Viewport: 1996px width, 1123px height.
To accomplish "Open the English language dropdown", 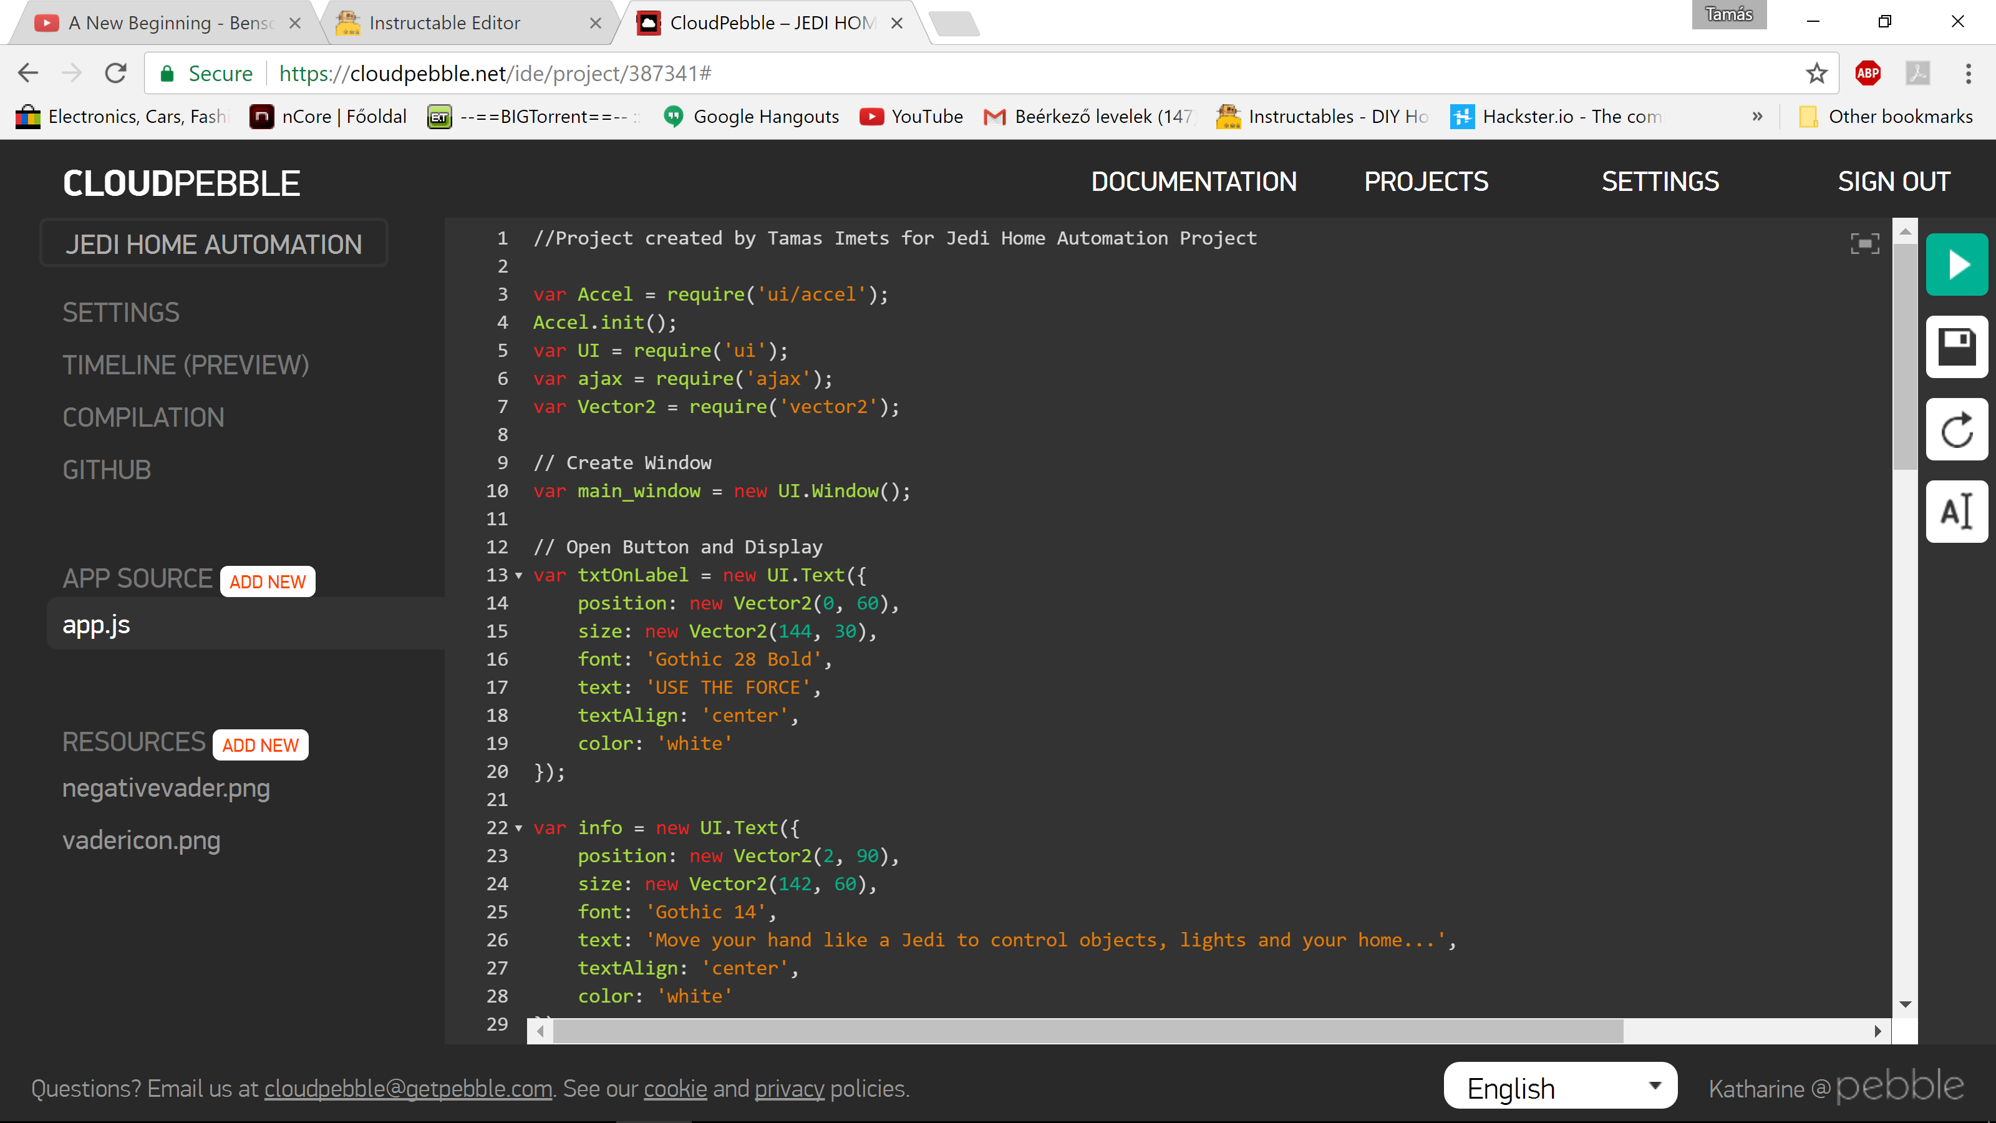I will tap(1560, 1087).
